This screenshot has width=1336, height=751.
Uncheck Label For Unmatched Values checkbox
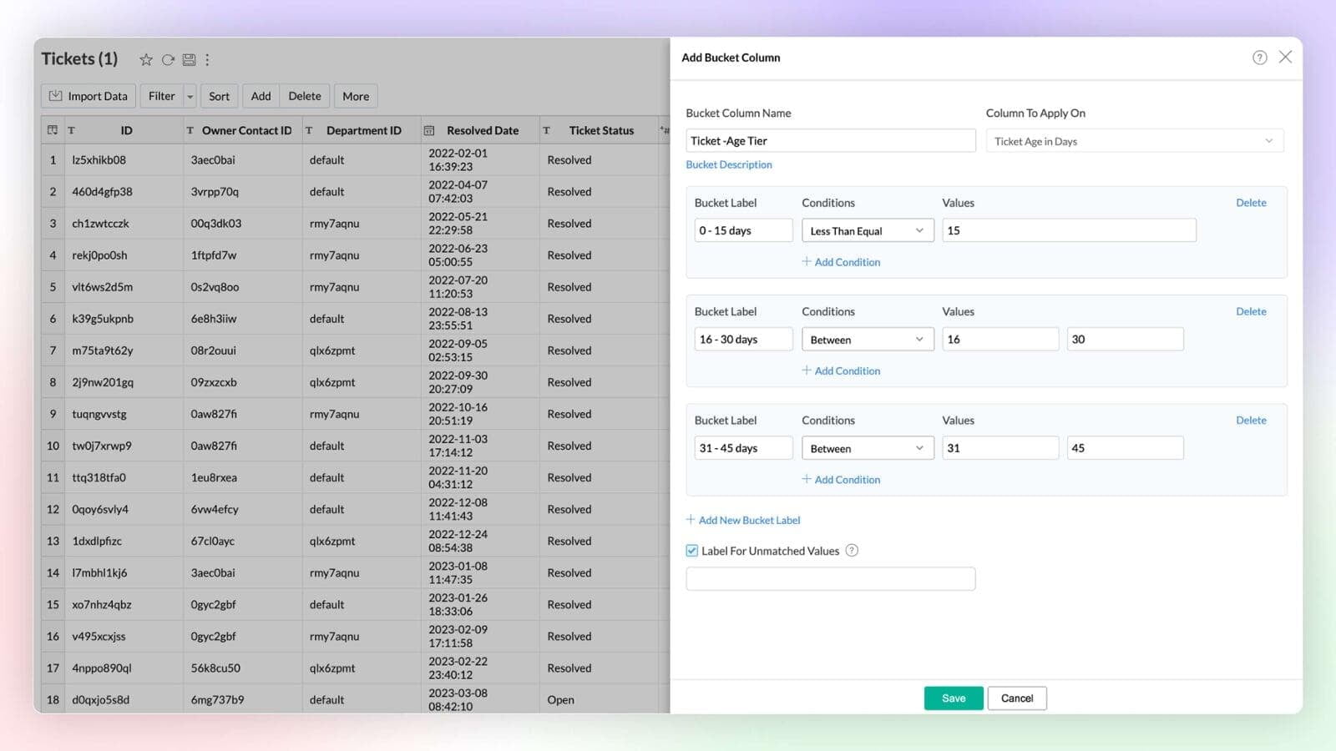(x=692, y=551)
